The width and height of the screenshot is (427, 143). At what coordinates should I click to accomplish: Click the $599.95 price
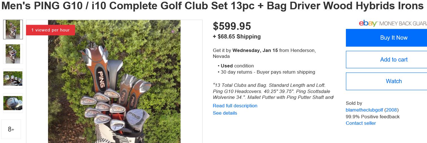coord(232,26)
